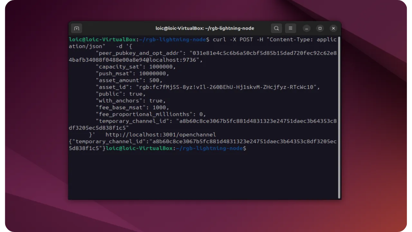Click the localhost:3001/openchannel URL
Viewport: 412px width, 232px height.
[161, 135]
